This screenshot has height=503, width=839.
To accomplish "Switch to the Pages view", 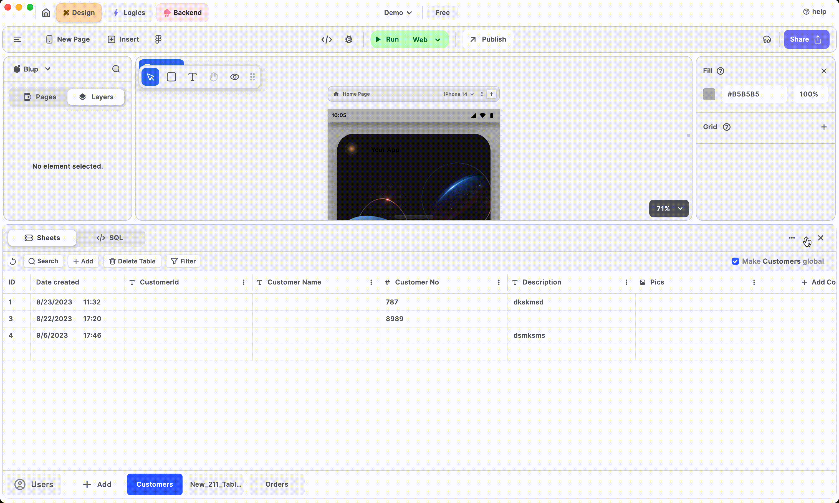I will 40,97.
